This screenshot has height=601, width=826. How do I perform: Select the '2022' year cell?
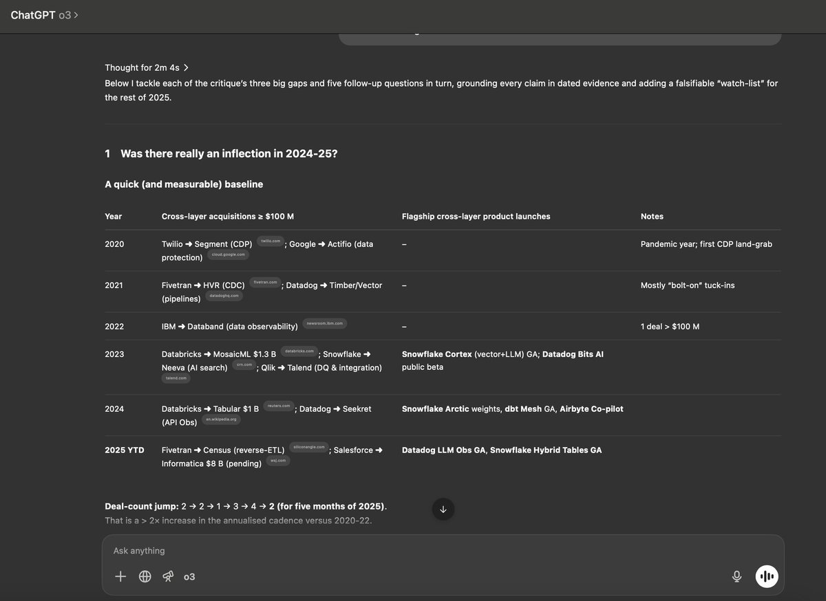[114, 327]
